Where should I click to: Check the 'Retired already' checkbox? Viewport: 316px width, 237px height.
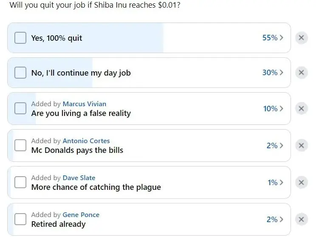click(x=20, y=219)
